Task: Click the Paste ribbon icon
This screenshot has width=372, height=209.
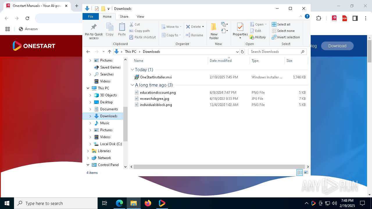Action: click(x=122, y=30)
